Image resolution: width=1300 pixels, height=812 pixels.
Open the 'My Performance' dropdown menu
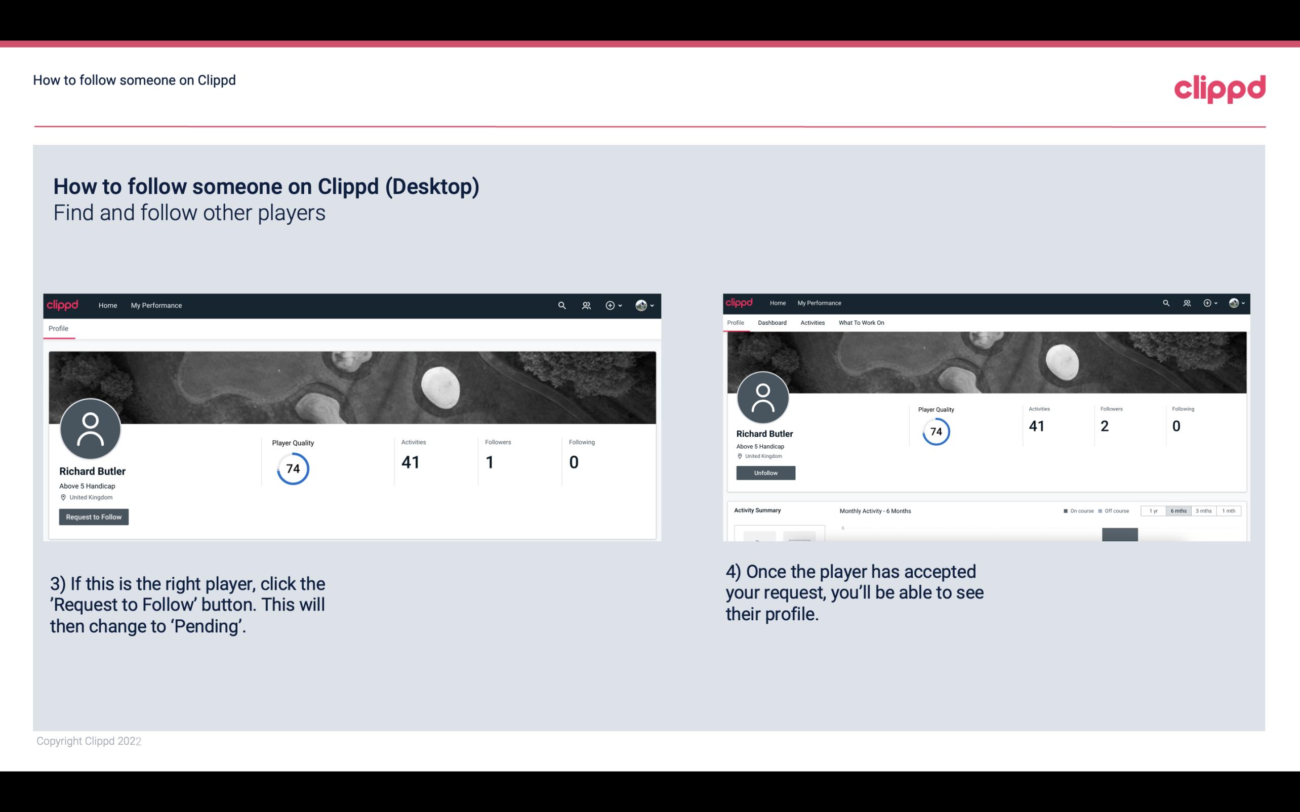click(x=155, y=305)
